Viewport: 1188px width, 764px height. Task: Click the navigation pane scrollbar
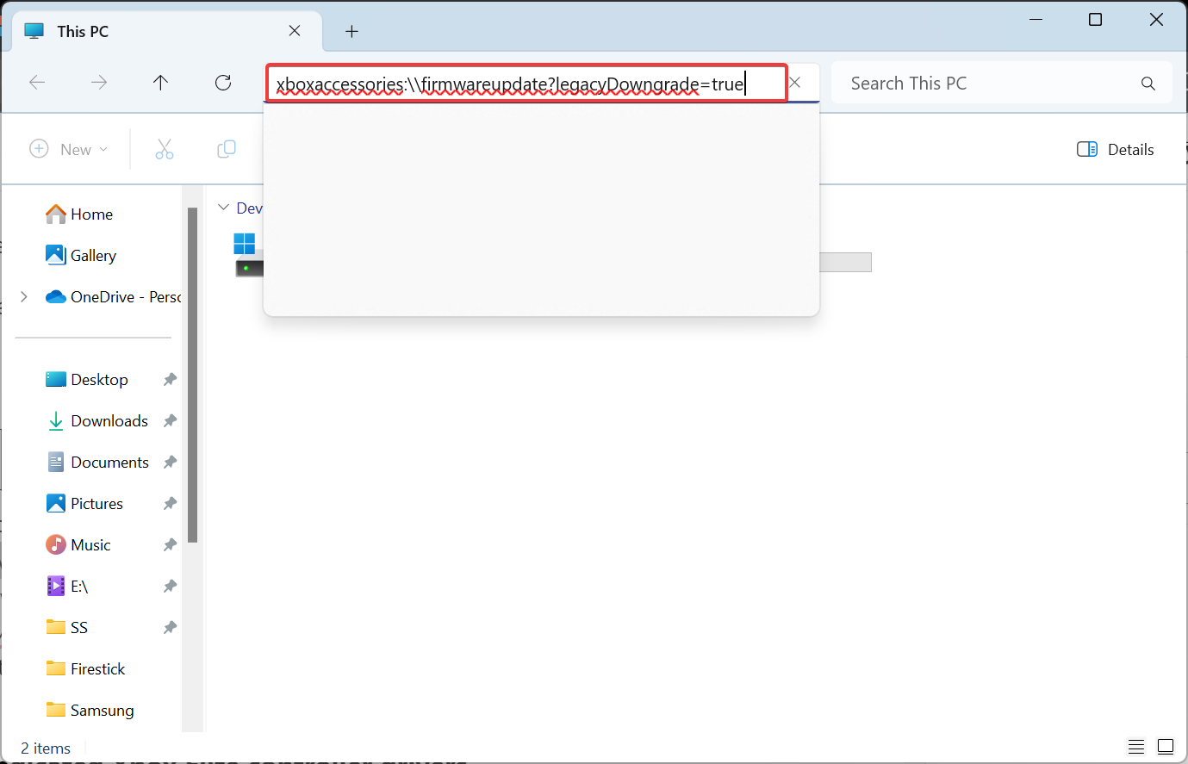click(192, 375)
